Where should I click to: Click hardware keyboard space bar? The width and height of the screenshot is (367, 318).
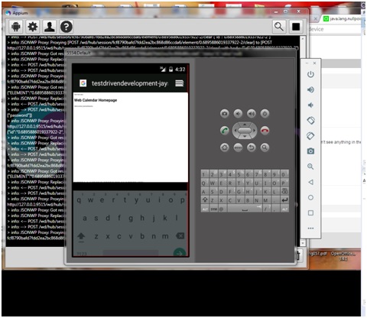(x=245, y=209)
